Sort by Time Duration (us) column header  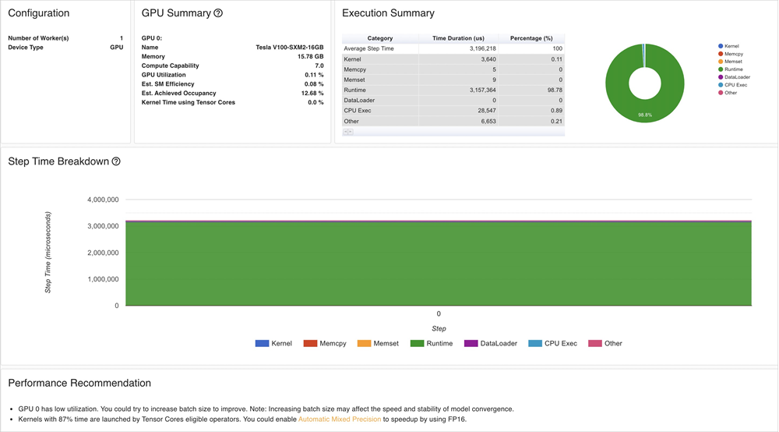point(458,38)
